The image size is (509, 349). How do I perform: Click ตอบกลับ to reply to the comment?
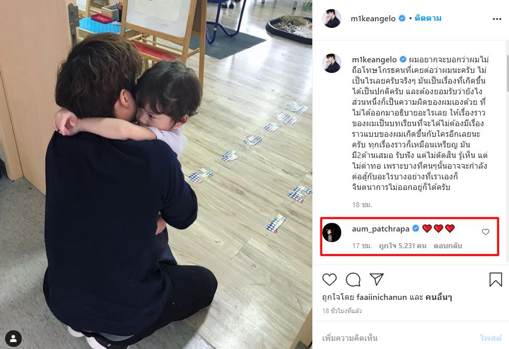pos(448,246)
